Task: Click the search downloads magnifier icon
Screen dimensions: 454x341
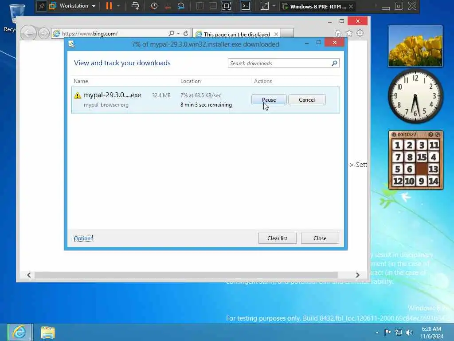Action: [334, 63]
